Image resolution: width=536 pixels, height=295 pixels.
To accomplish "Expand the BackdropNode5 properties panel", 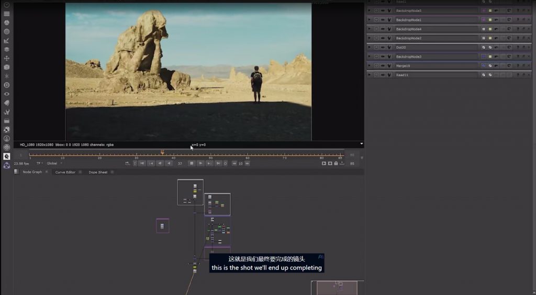I will click(x=369, y=10).
